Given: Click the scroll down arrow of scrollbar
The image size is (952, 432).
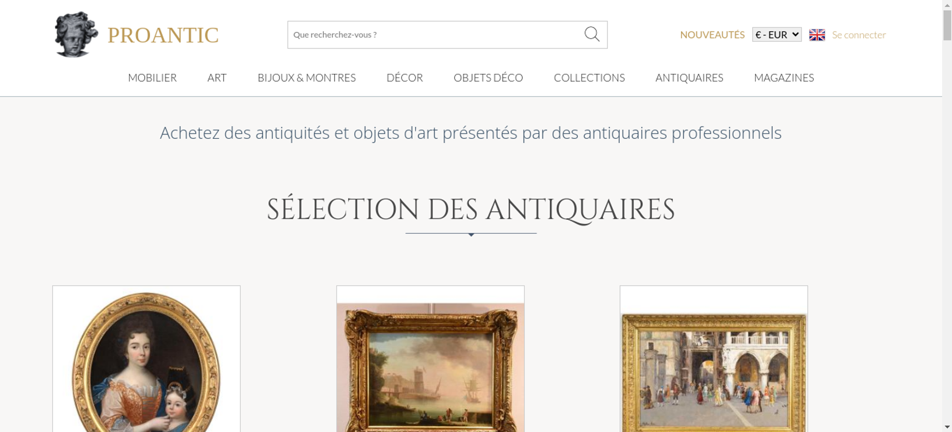Looking at the screenshot, I should click(x=947, y=427).
